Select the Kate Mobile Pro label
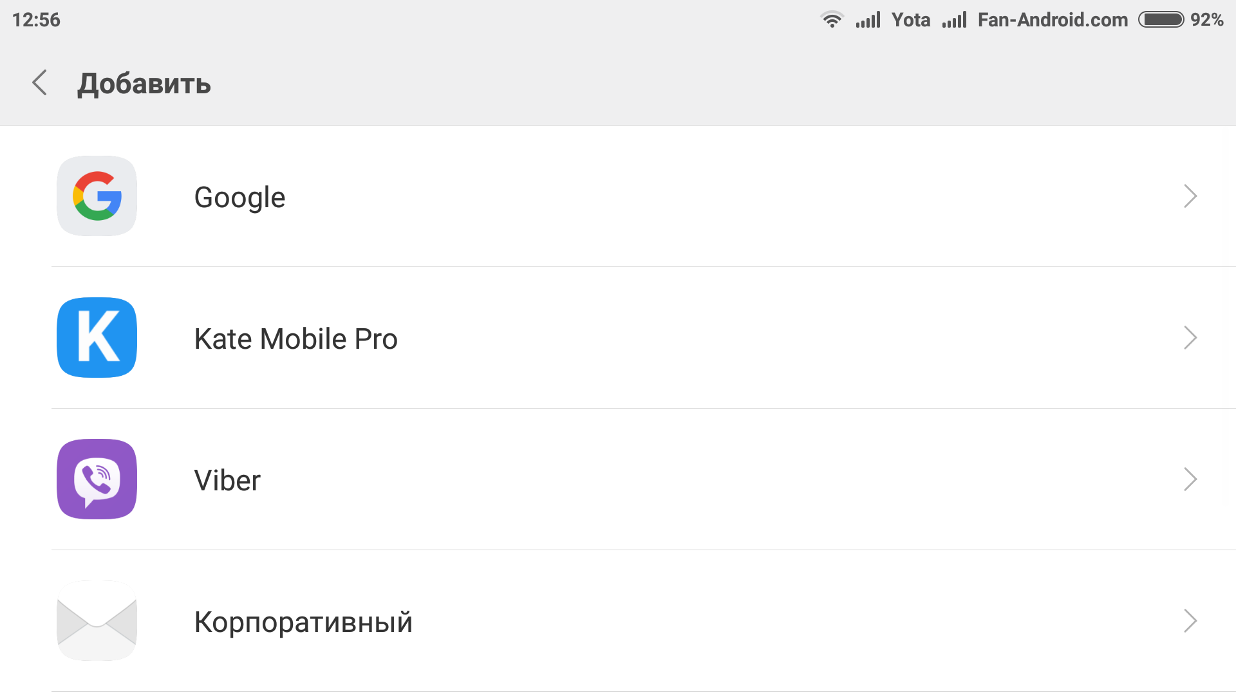1236x695 pixels. tap(296, 338)
